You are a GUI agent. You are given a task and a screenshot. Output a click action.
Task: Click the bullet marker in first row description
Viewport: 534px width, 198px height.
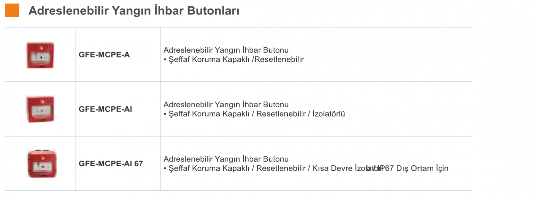[x=165, y=60]
